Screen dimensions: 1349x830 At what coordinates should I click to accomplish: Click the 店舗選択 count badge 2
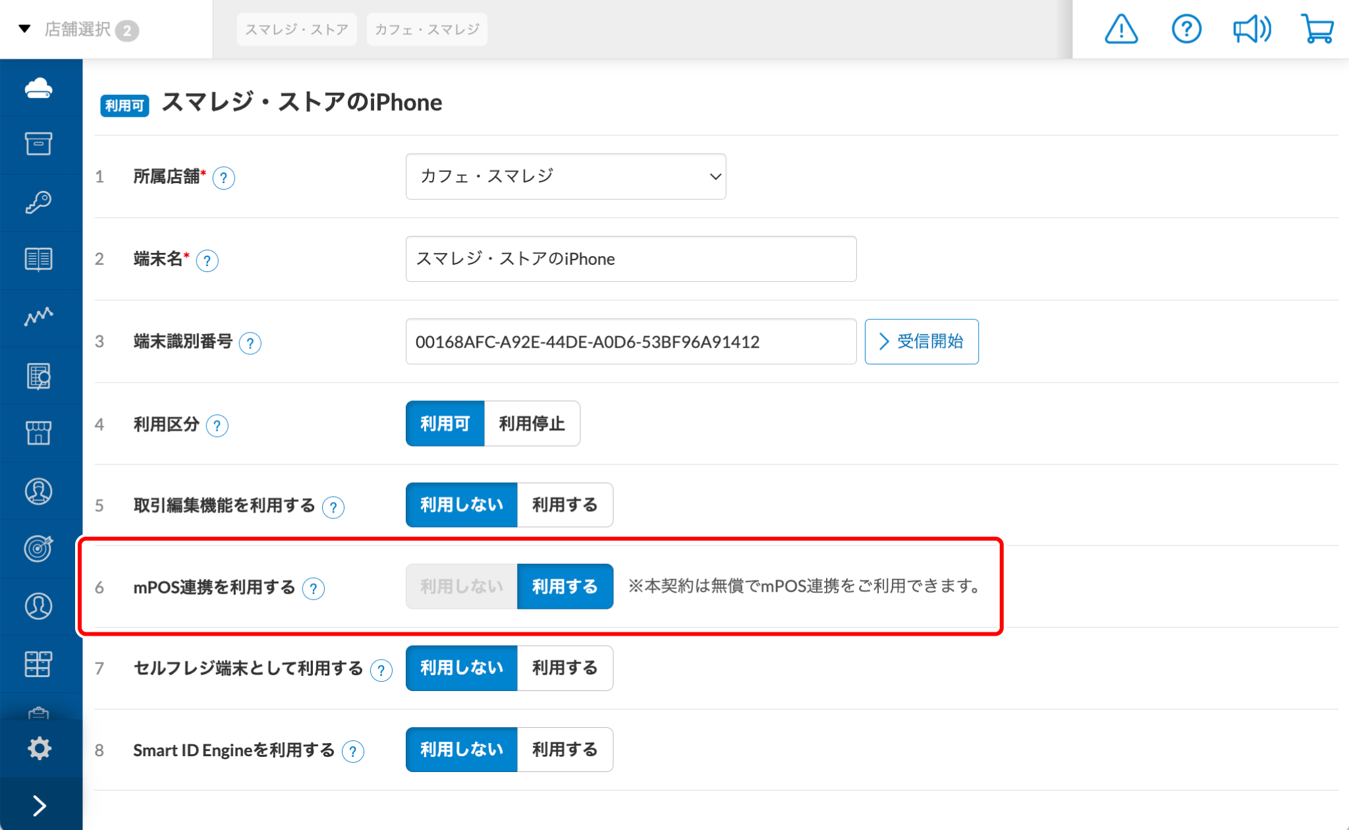(x=127, y=30)
